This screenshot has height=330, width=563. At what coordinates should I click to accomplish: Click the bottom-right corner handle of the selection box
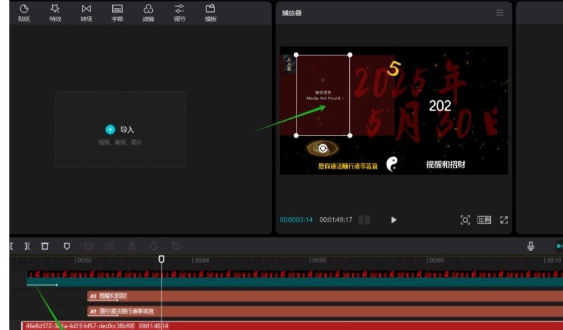click(x=350, y=136)
